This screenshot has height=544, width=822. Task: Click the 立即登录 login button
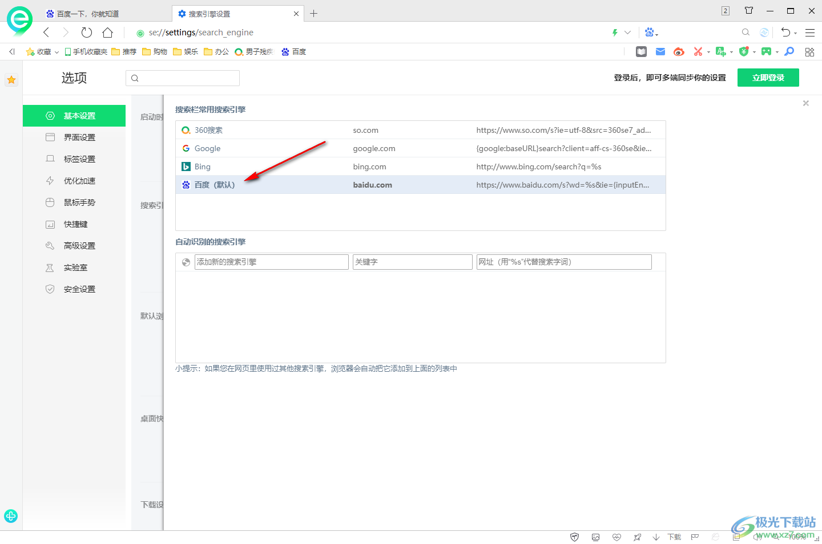pyautogui.click(x=768, y=78)
